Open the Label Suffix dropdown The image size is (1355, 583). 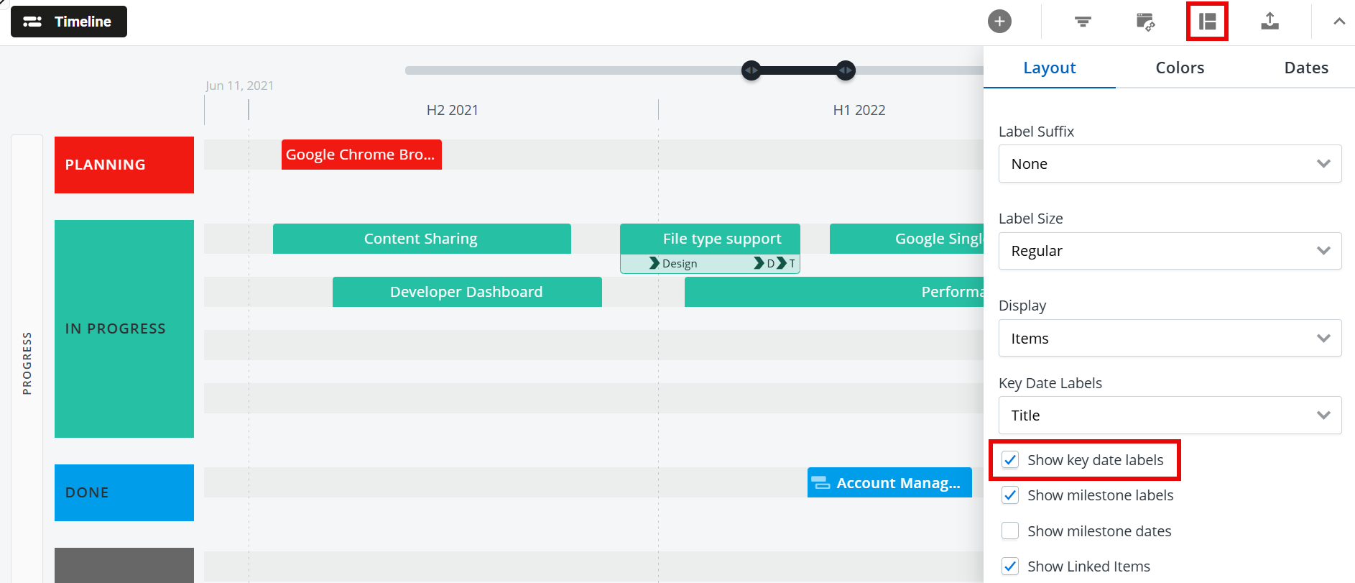(1170, 163)
